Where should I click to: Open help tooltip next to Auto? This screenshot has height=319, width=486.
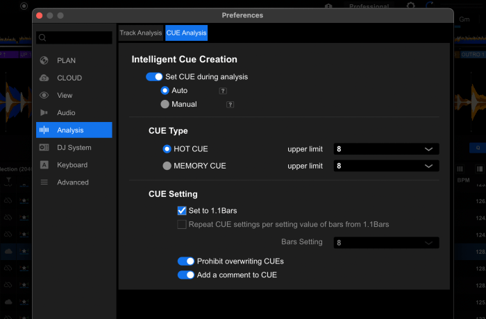pyautogui.click(x=223, y=91)
